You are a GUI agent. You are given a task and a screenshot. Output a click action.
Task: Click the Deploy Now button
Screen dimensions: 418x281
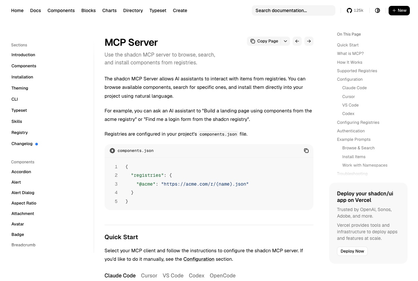352,251
